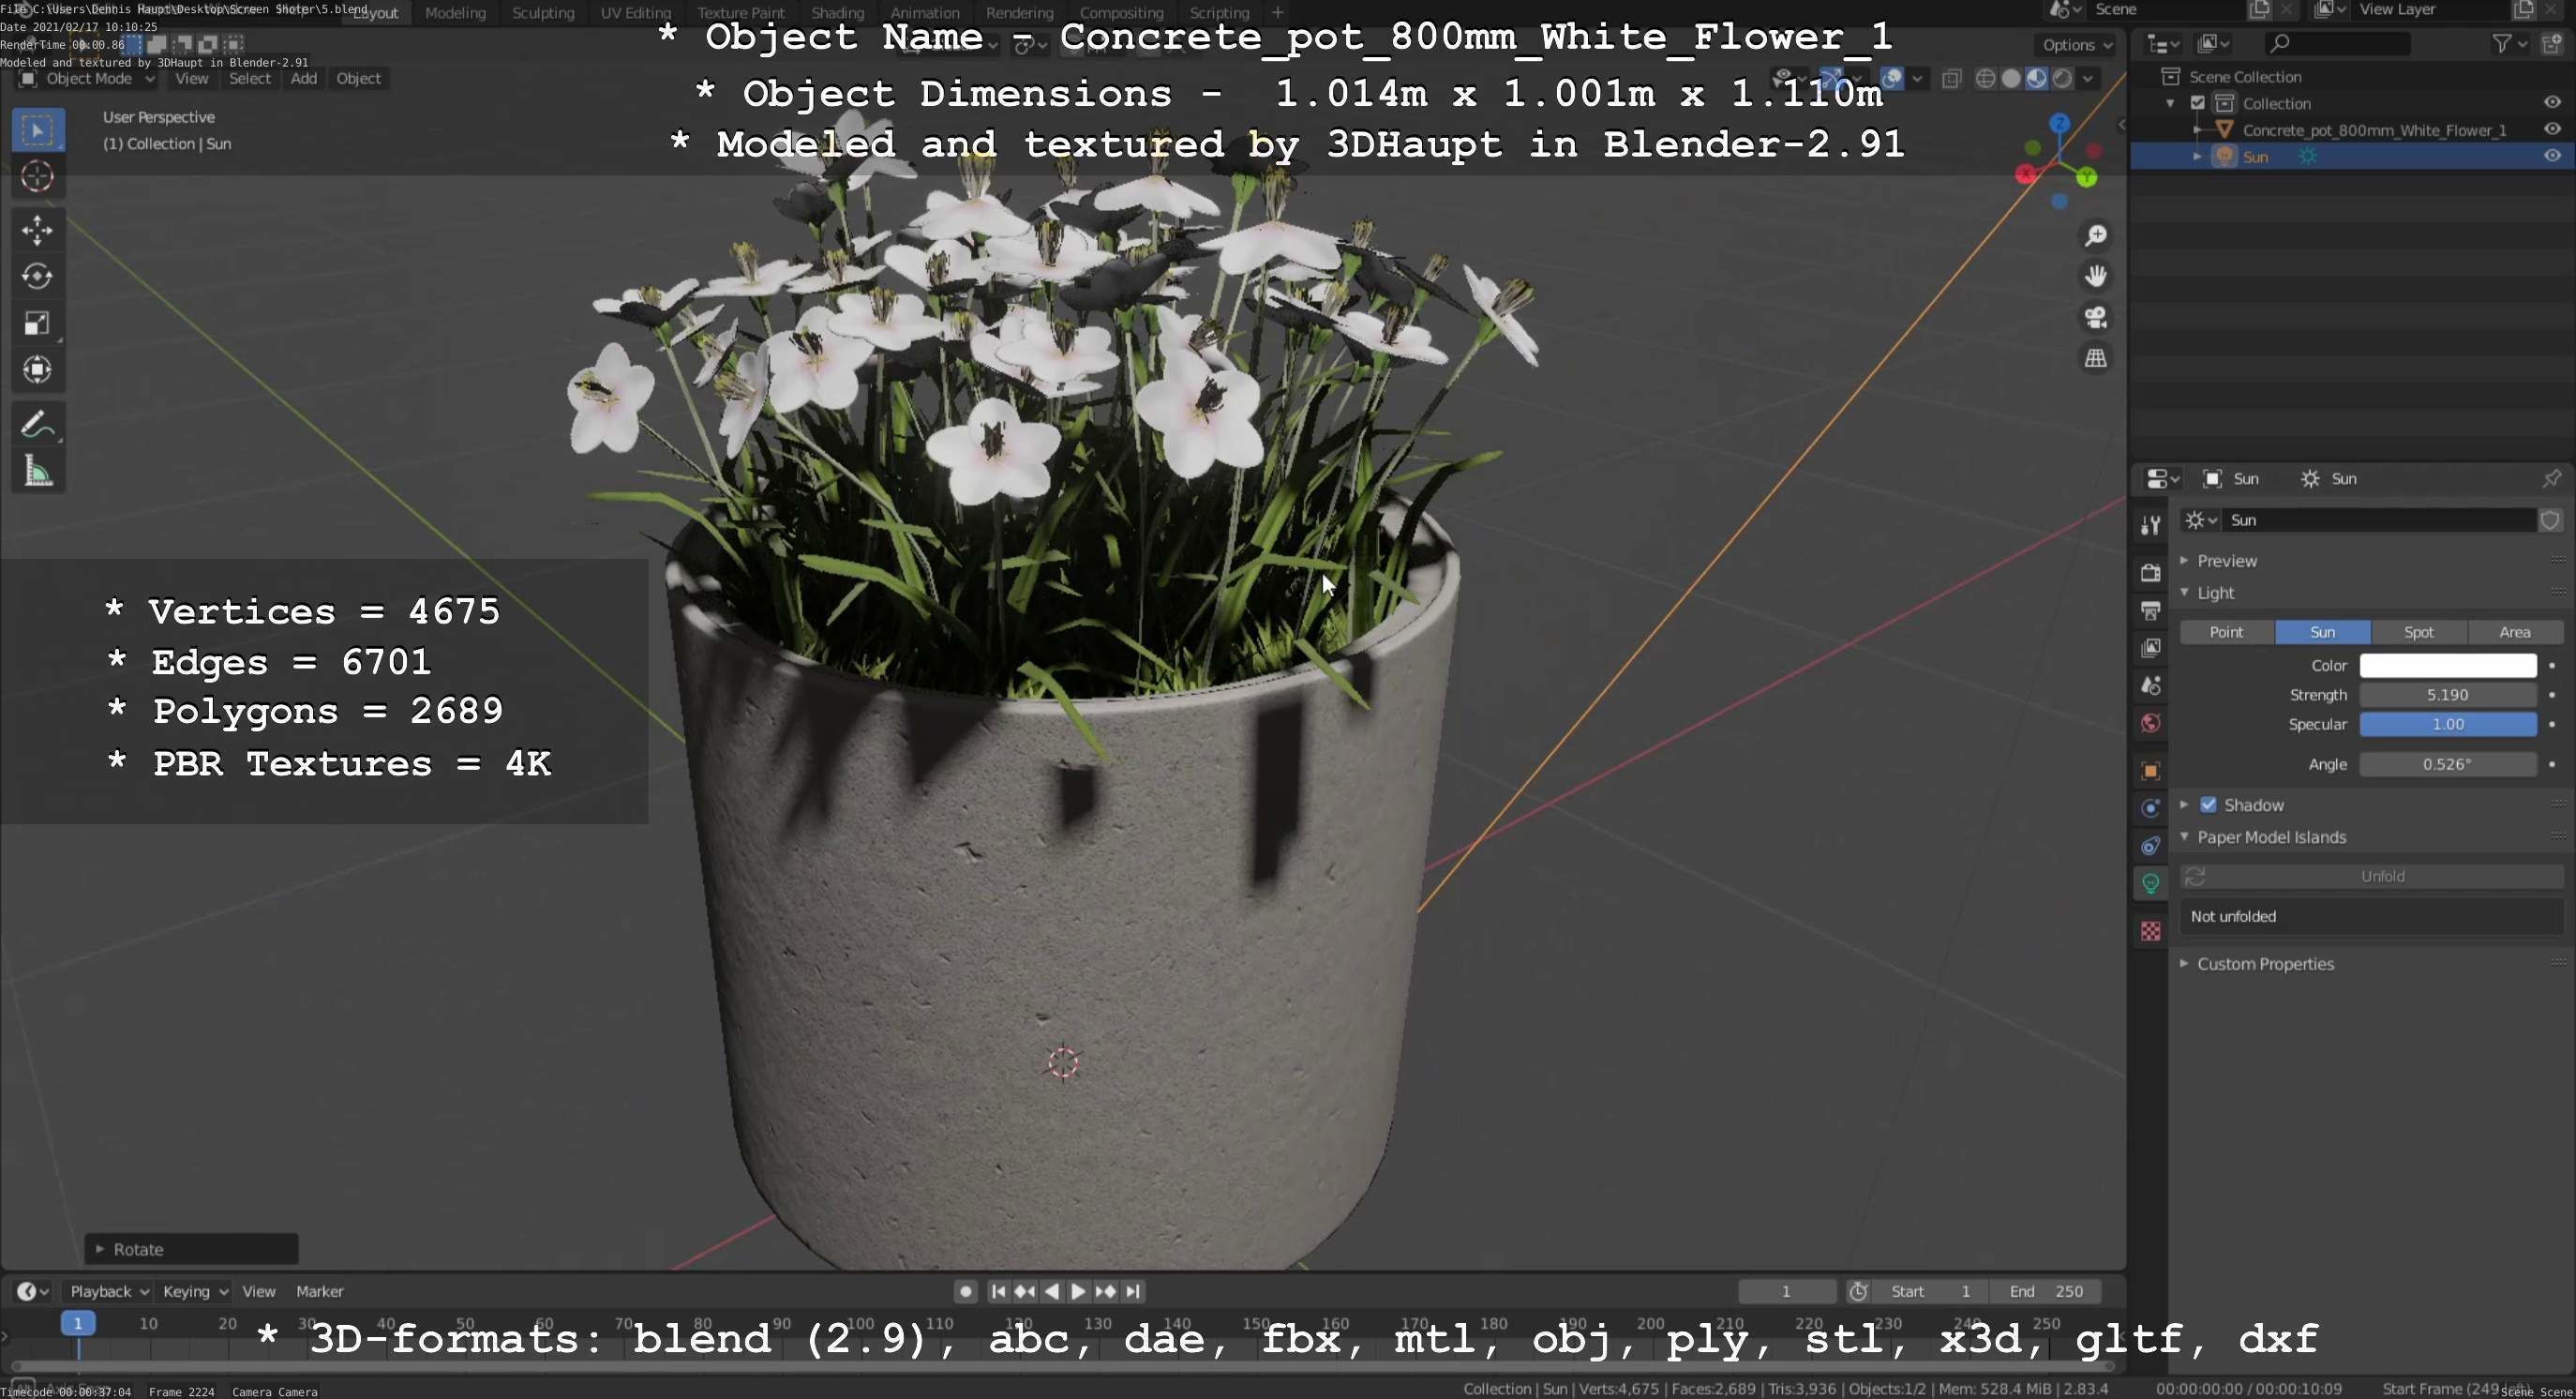Toggle camera view gizmo icon
The image size is (2576, 1399).
(2095, 317)
